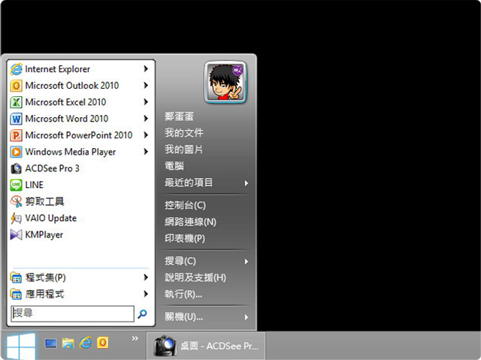Click the 應用程式 folder icon
Image resolution: width=481 pixels, height=360 pixels.
(x=16, y=294)
